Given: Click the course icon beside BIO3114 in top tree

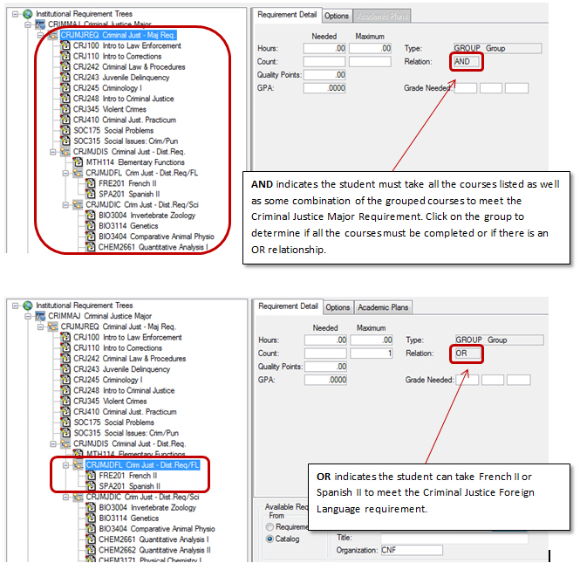Looking at the screenshot, I should [x=91, y=226].
